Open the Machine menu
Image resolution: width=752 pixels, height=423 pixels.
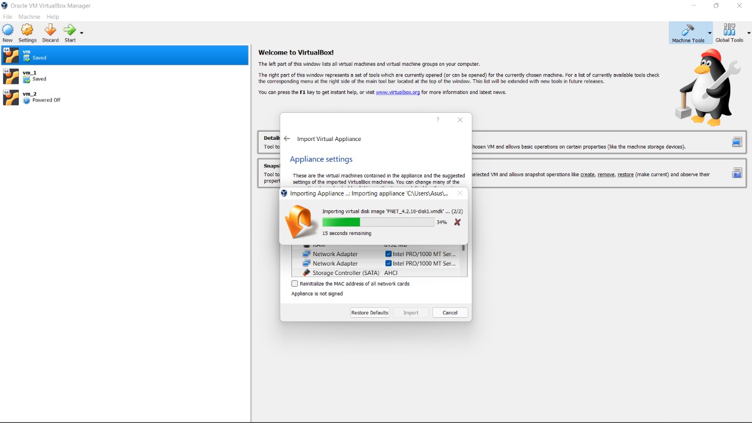tap(29, 17)
